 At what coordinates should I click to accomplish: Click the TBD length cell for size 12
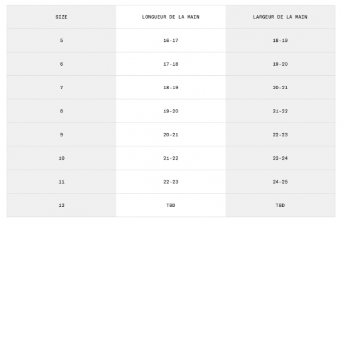click(170, 206)
